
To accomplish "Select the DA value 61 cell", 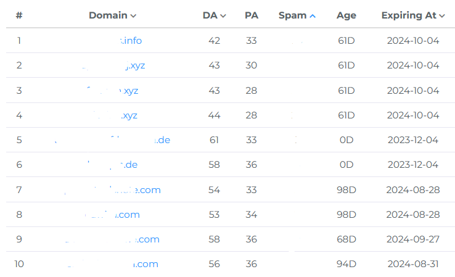I will [214, 140].
